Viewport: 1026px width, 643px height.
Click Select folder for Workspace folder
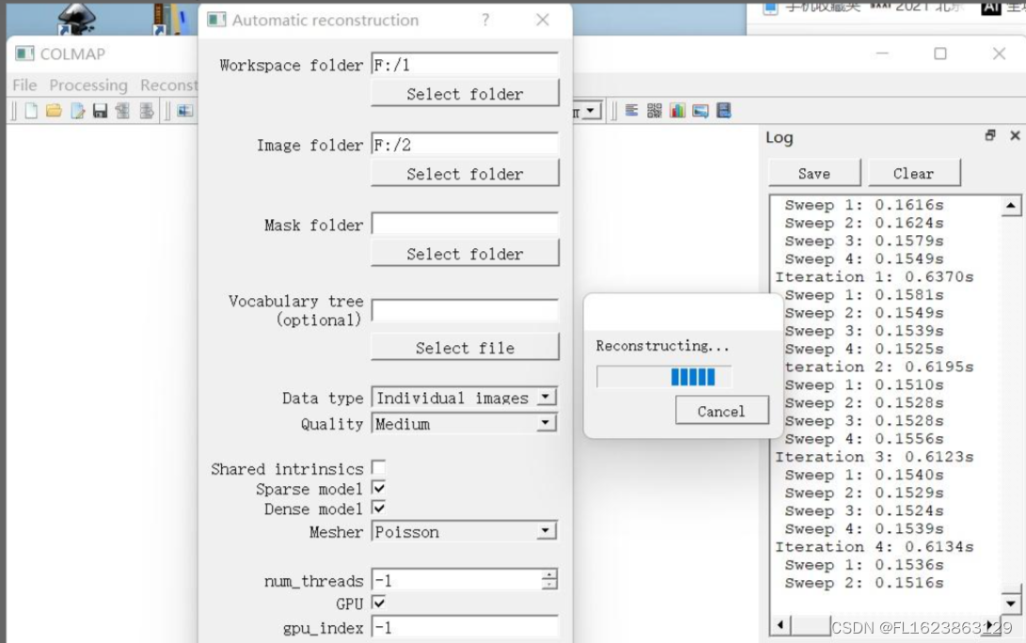click(x=465, y=94)
